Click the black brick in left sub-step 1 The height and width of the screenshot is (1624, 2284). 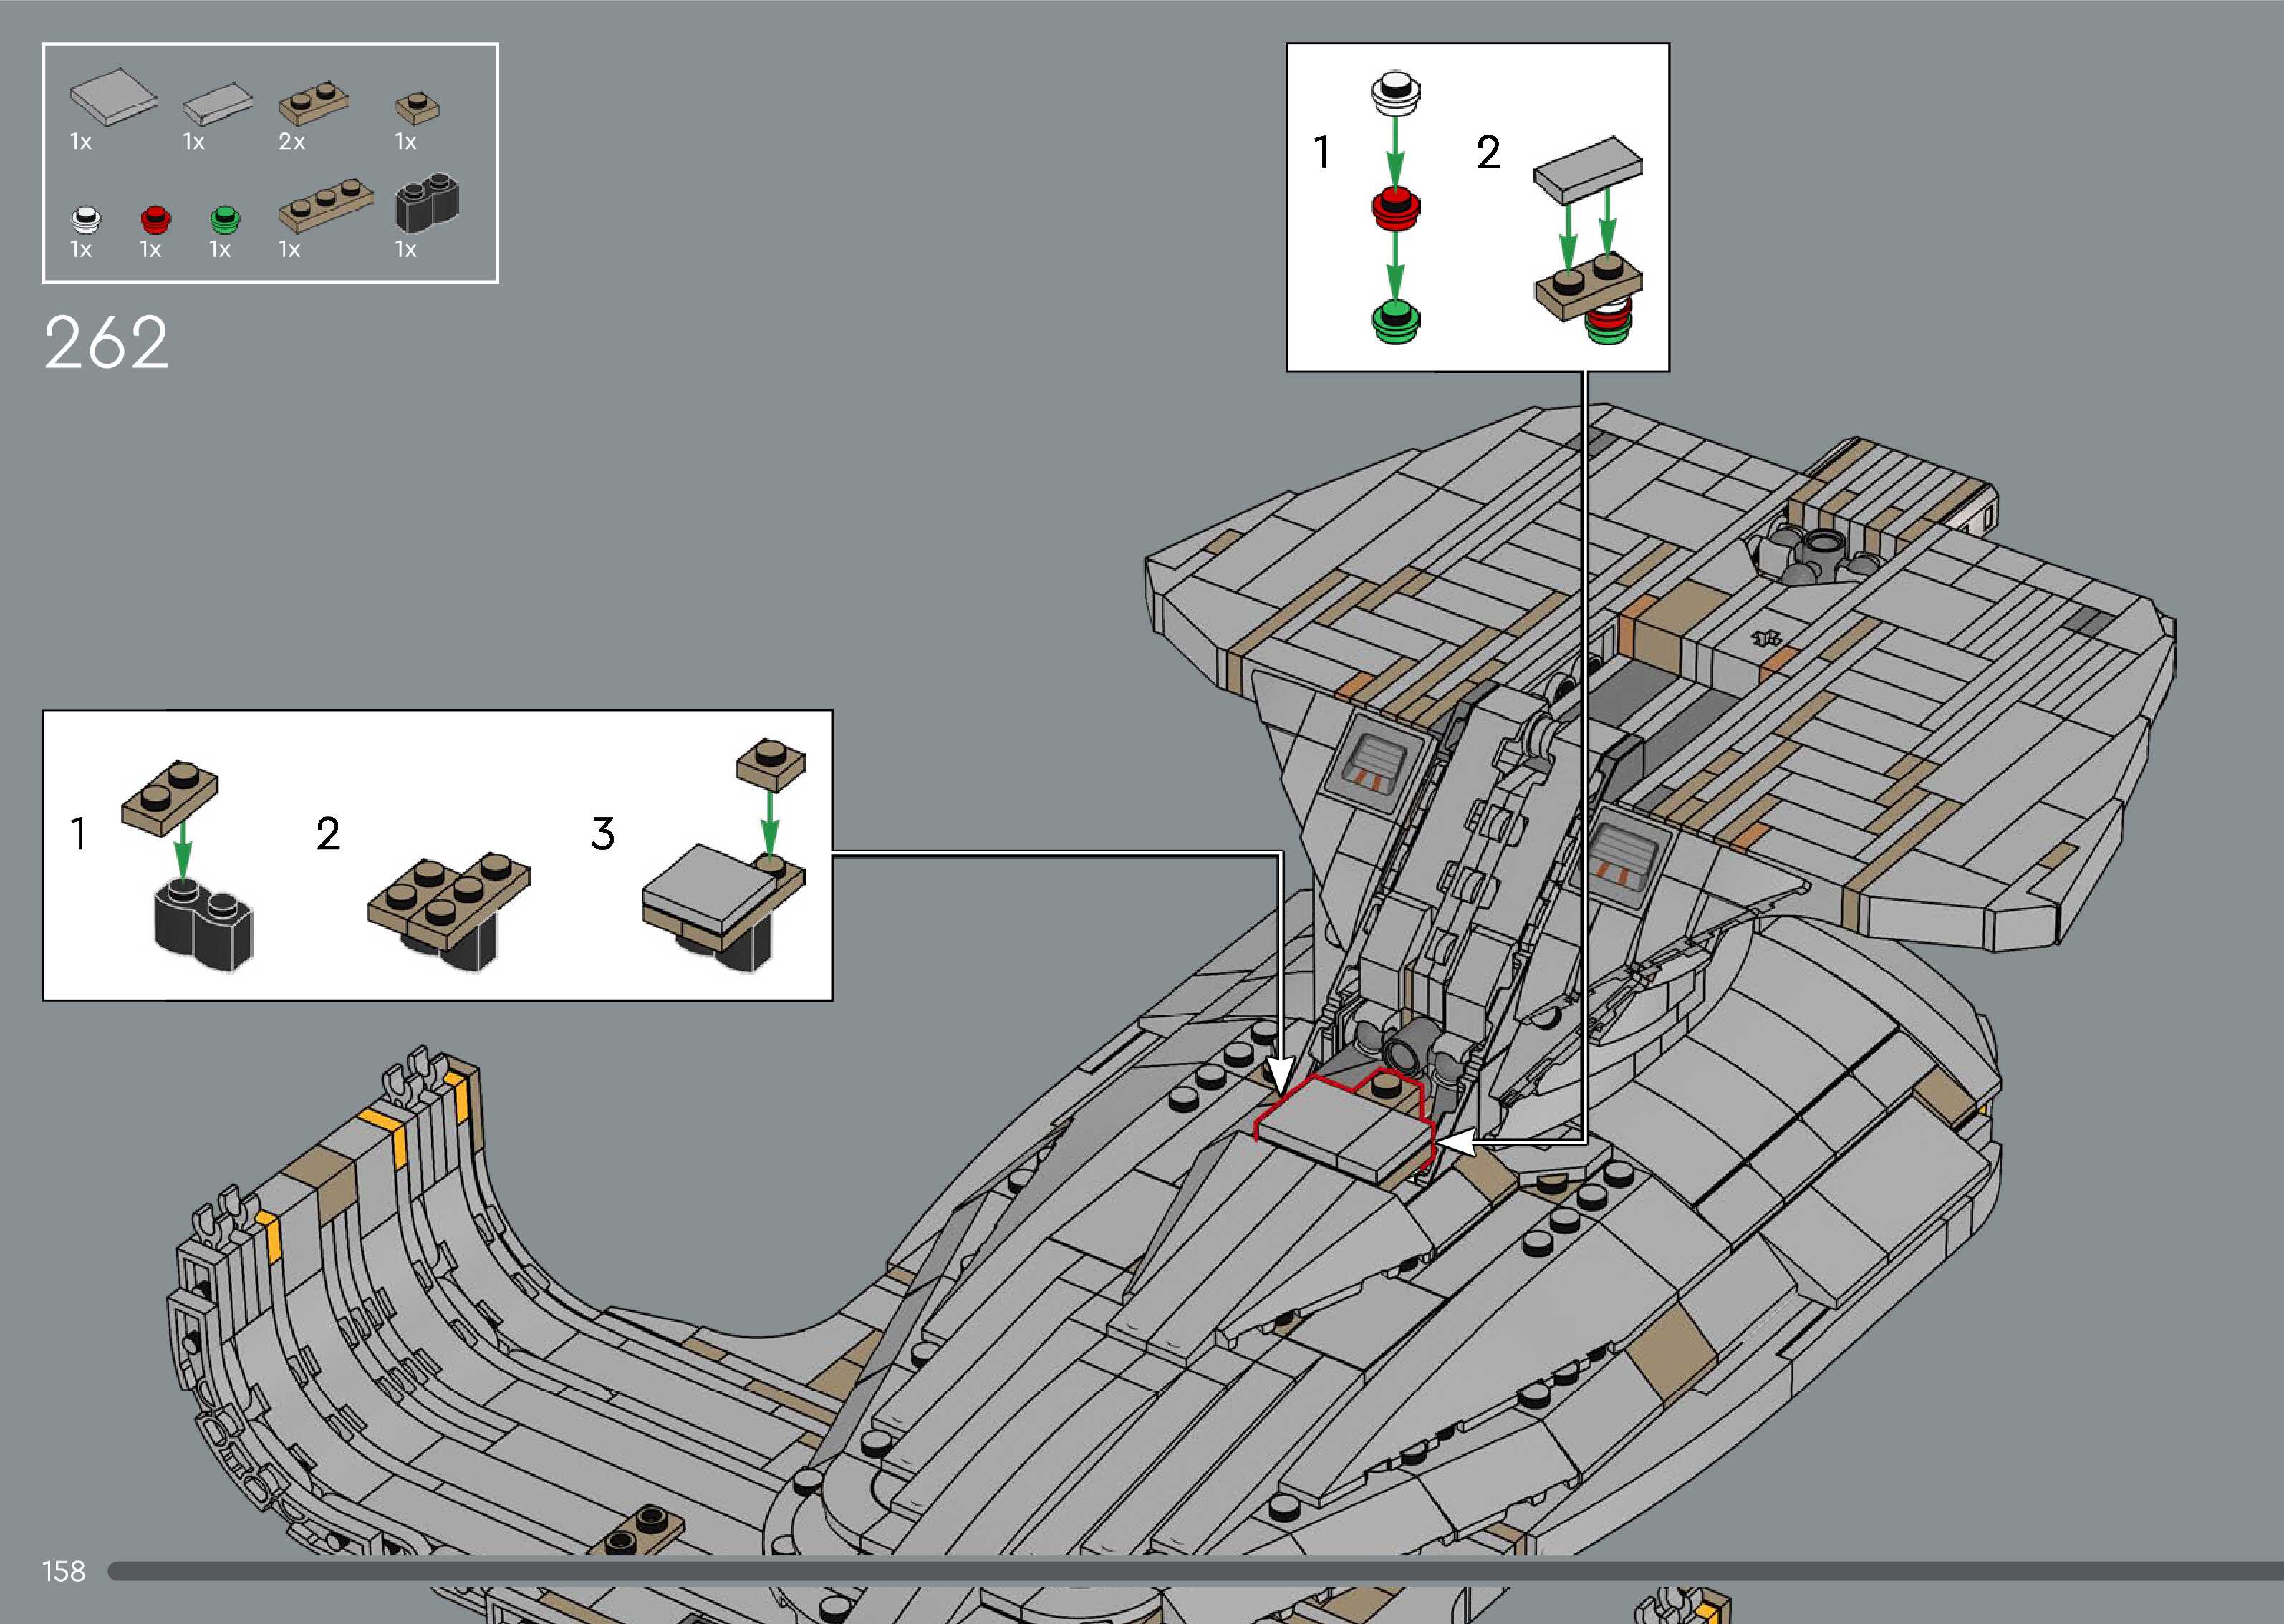tap(204, 926)
